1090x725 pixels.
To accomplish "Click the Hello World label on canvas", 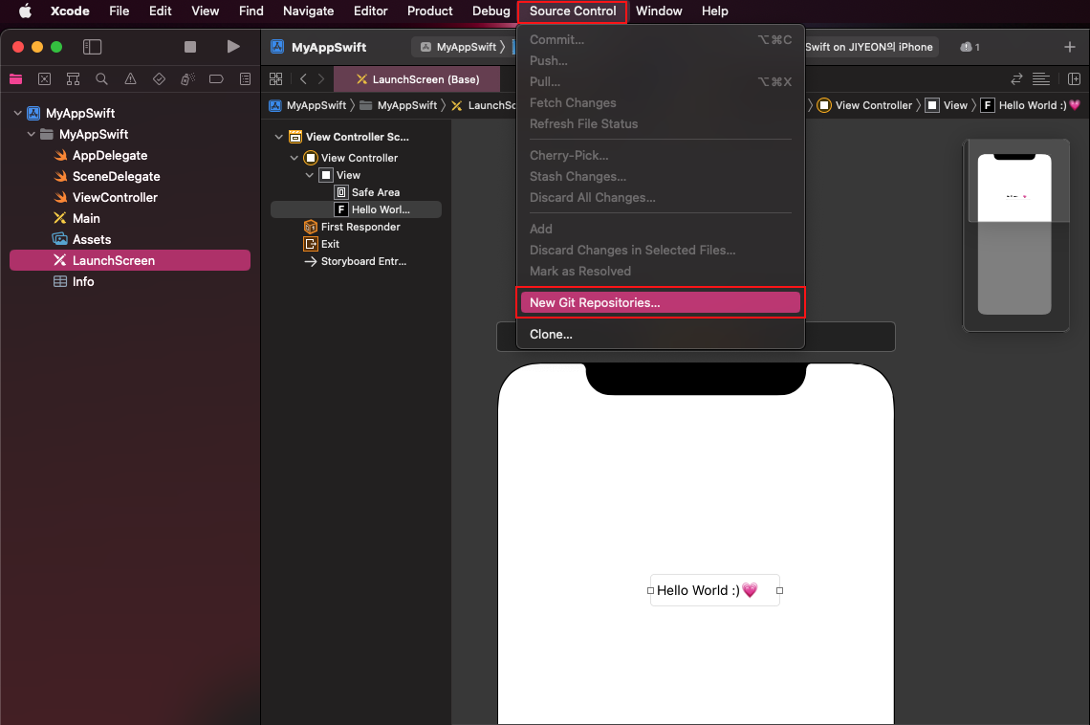I will [x=714, y=590].
